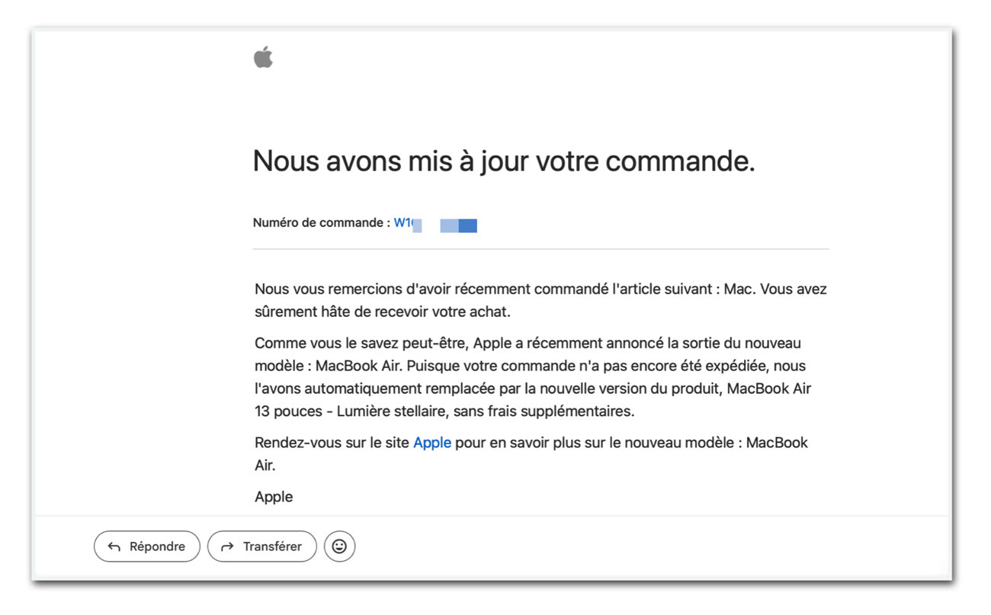The height and width of the screenshot is (615, 991).
Task: Follow the blue Apple link in the text
Action: click(432, 443)
